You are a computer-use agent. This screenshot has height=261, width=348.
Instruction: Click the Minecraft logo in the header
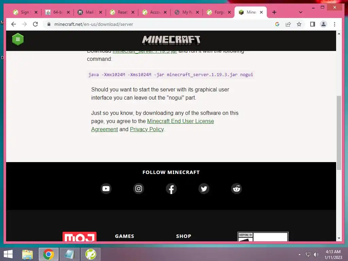pos(171,40)
